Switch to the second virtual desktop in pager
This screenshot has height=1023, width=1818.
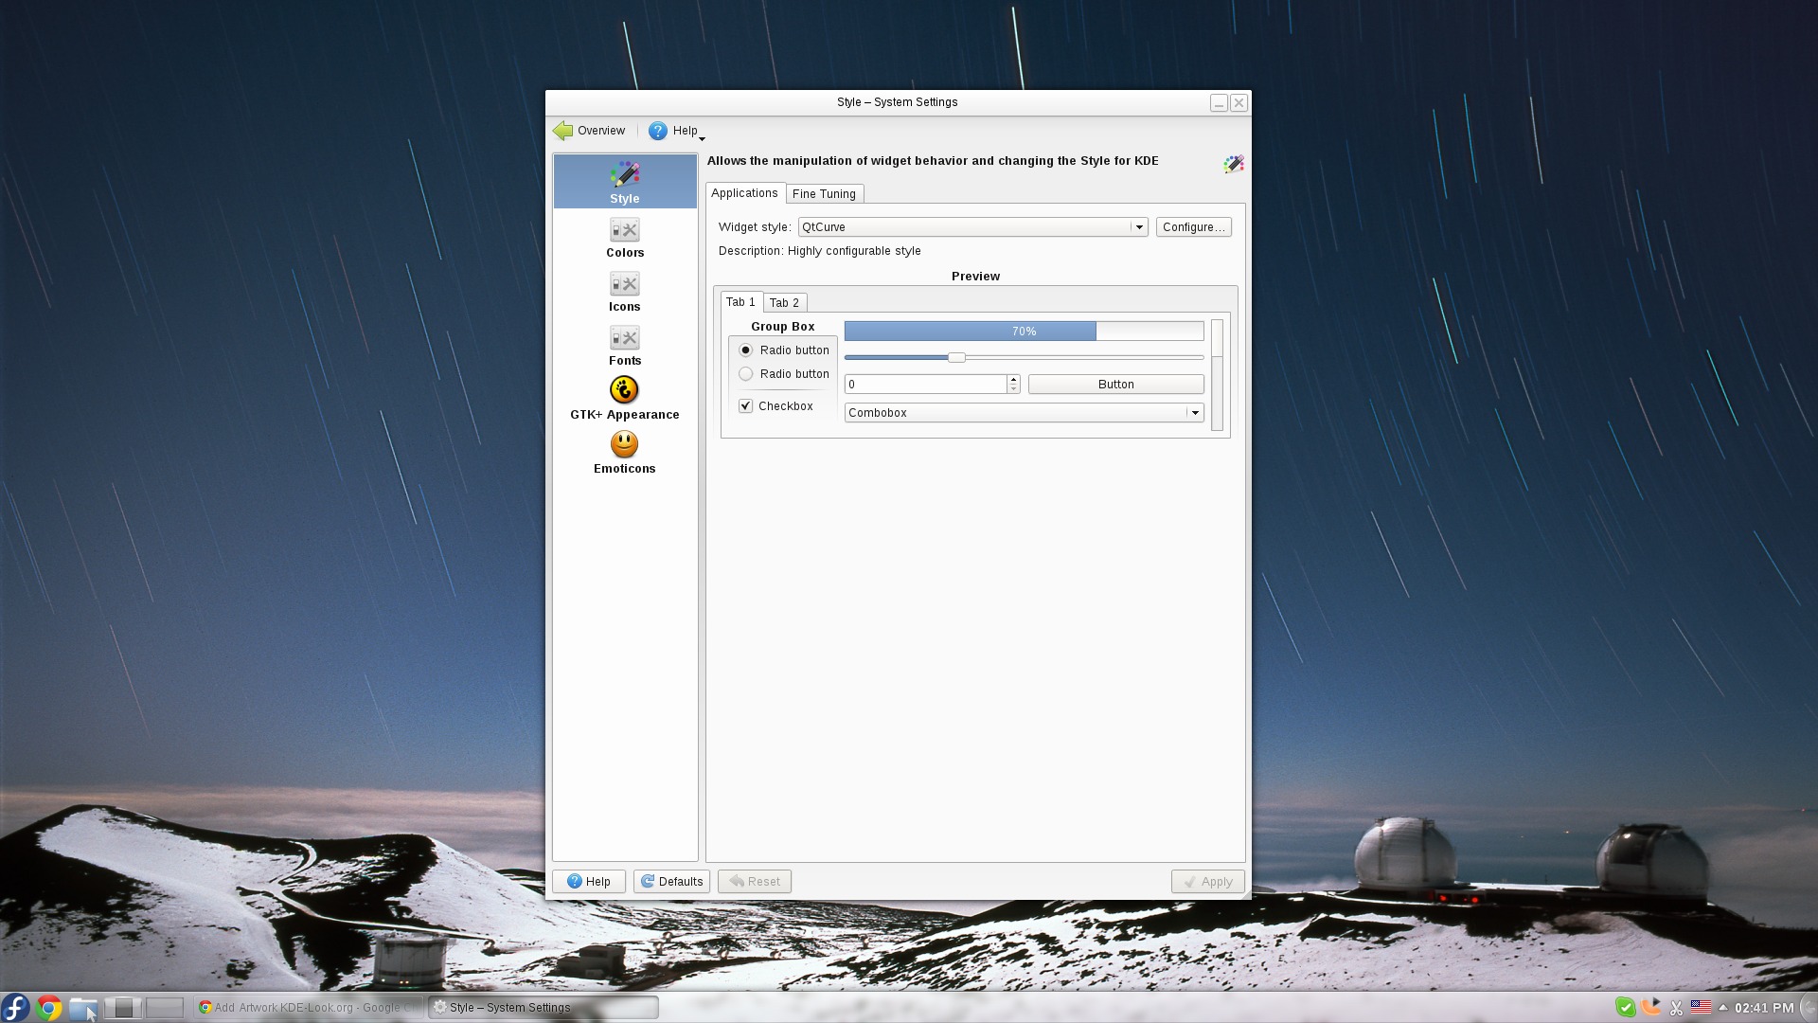tap(164, 1008)
